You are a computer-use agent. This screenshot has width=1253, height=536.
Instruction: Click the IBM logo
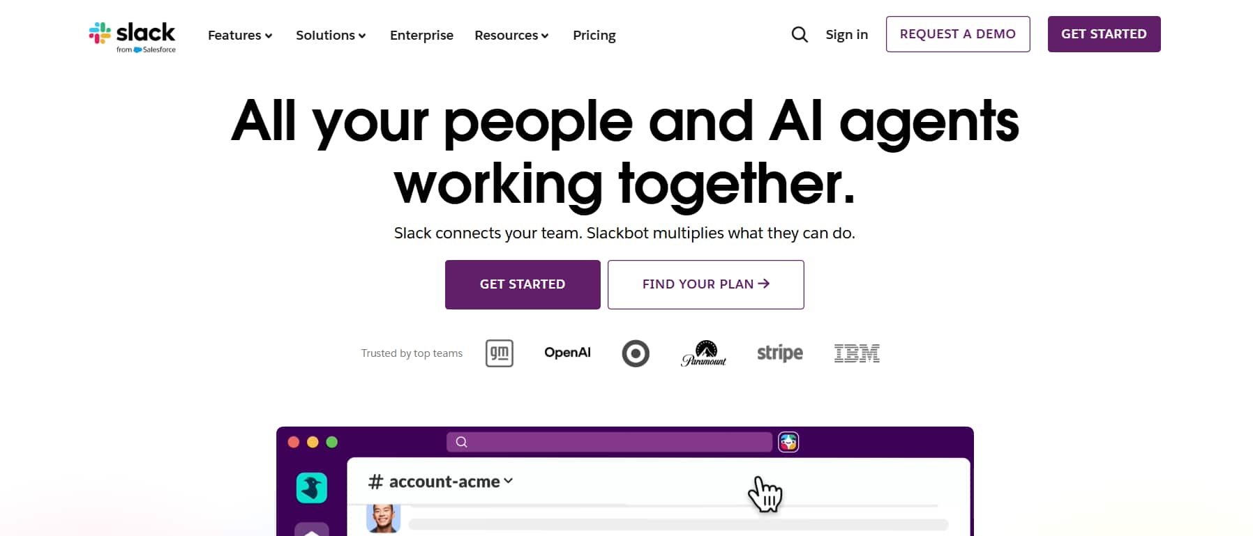857,353
